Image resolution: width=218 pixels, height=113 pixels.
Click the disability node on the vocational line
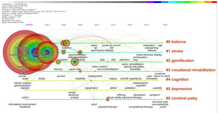pyautogui.click(x=80, y=71)
